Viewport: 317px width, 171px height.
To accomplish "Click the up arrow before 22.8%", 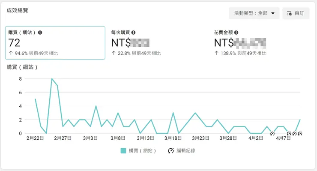I will (114, 53).
